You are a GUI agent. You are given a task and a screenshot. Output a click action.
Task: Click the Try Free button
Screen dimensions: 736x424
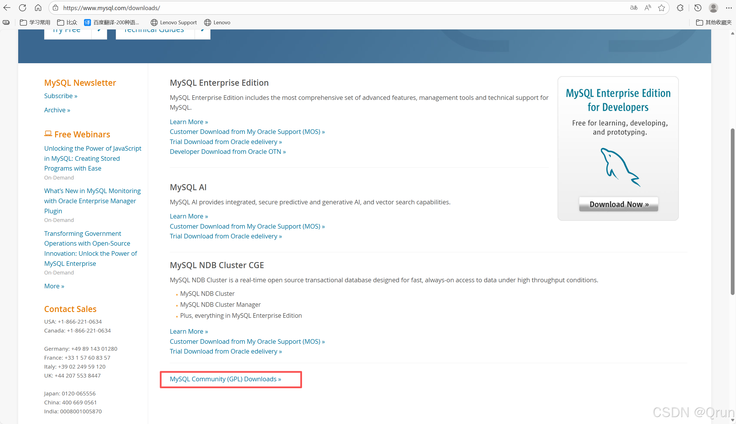pos(68,34)
